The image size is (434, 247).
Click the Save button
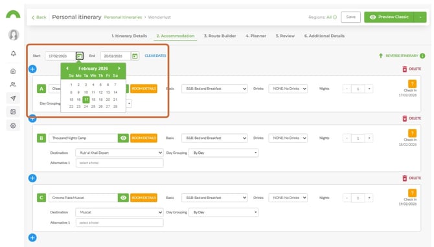coord(350,17)
